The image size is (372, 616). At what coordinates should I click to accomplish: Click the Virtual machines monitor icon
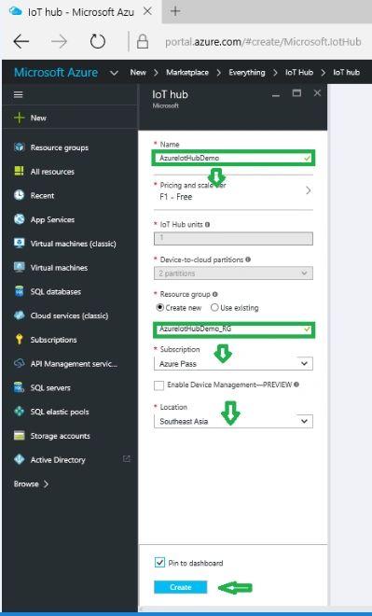[x=19, y=267]
